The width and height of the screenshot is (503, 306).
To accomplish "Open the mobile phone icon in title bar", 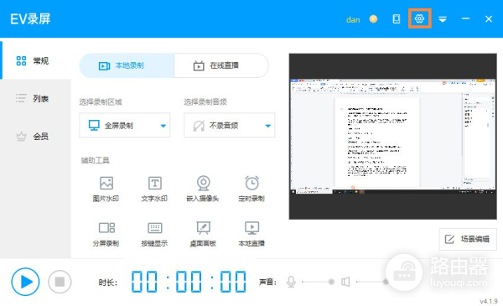I will coord(397,19).
